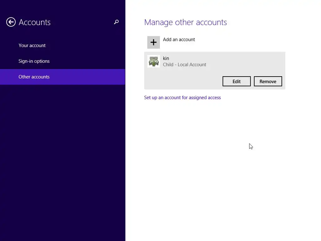The image size is (321, 241).
Task: Switch to Sign-in options
Action: pos(34,61)
